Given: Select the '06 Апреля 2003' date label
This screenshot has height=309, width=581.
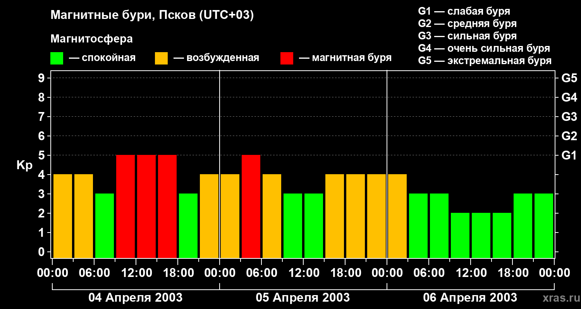Looking at the screenshot, I should click(x=470, y=298).
